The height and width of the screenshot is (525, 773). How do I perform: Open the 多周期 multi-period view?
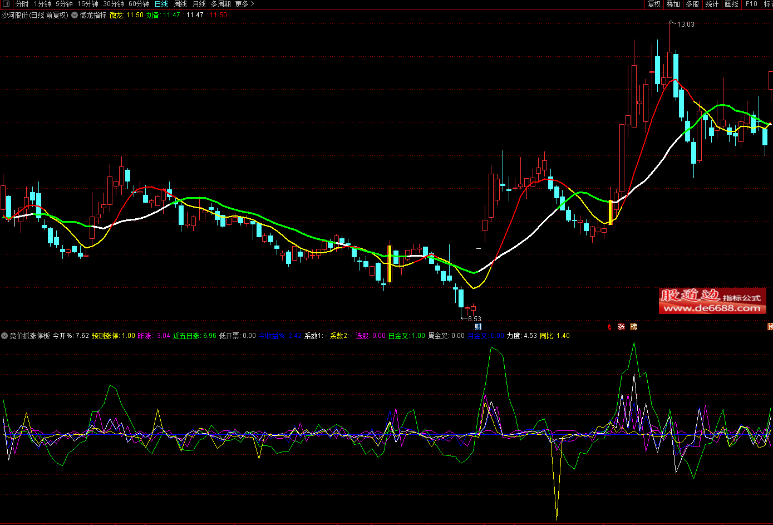(x=220, y=4)
